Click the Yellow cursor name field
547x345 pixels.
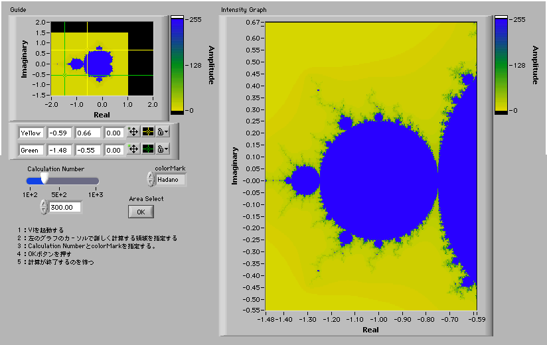tap(31, 133)
